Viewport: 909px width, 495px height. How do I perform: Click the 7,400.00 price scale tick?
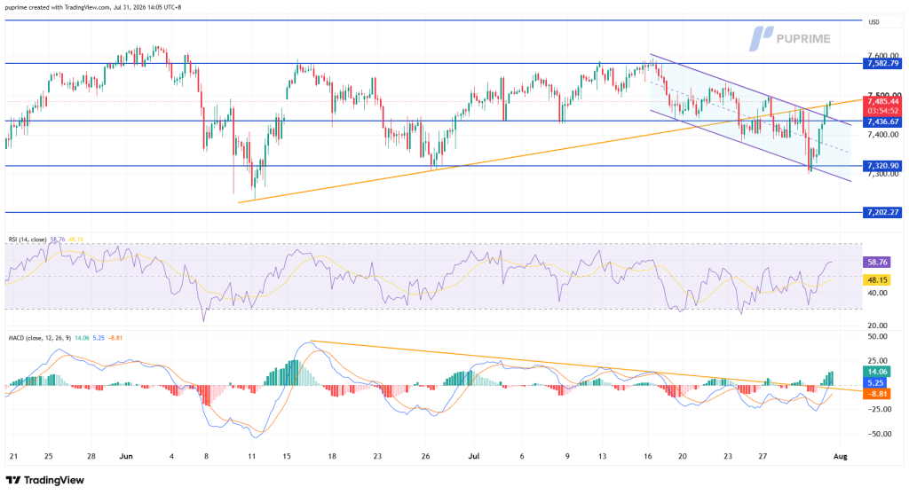pos(883,135)
